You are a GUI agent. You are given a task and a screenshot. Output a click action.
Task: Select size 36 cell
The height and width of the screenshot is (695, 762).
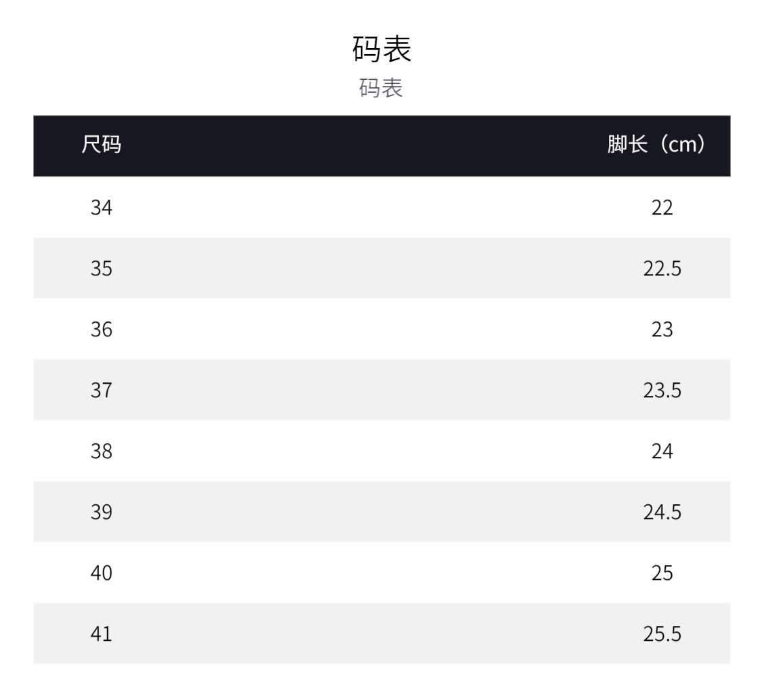(x=101, y=329)
